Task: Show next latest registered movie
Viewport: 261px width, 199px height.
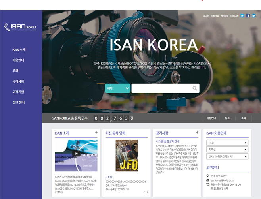Action: (x=148, y=192)
